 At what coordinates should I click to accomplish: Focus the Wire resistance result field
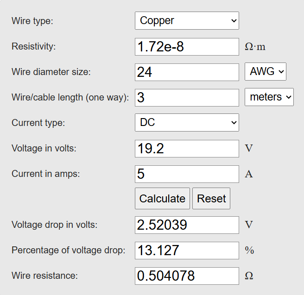coord(187,276)
